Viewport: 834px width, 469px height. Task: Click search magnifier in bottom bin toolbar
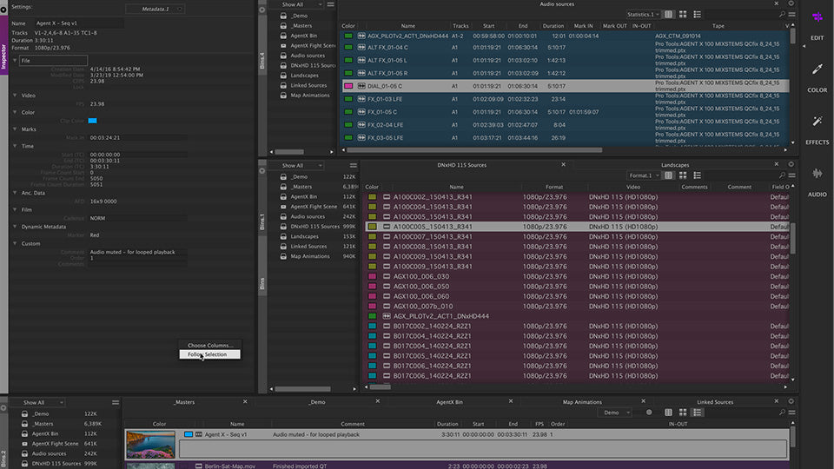tap(782, 412)
